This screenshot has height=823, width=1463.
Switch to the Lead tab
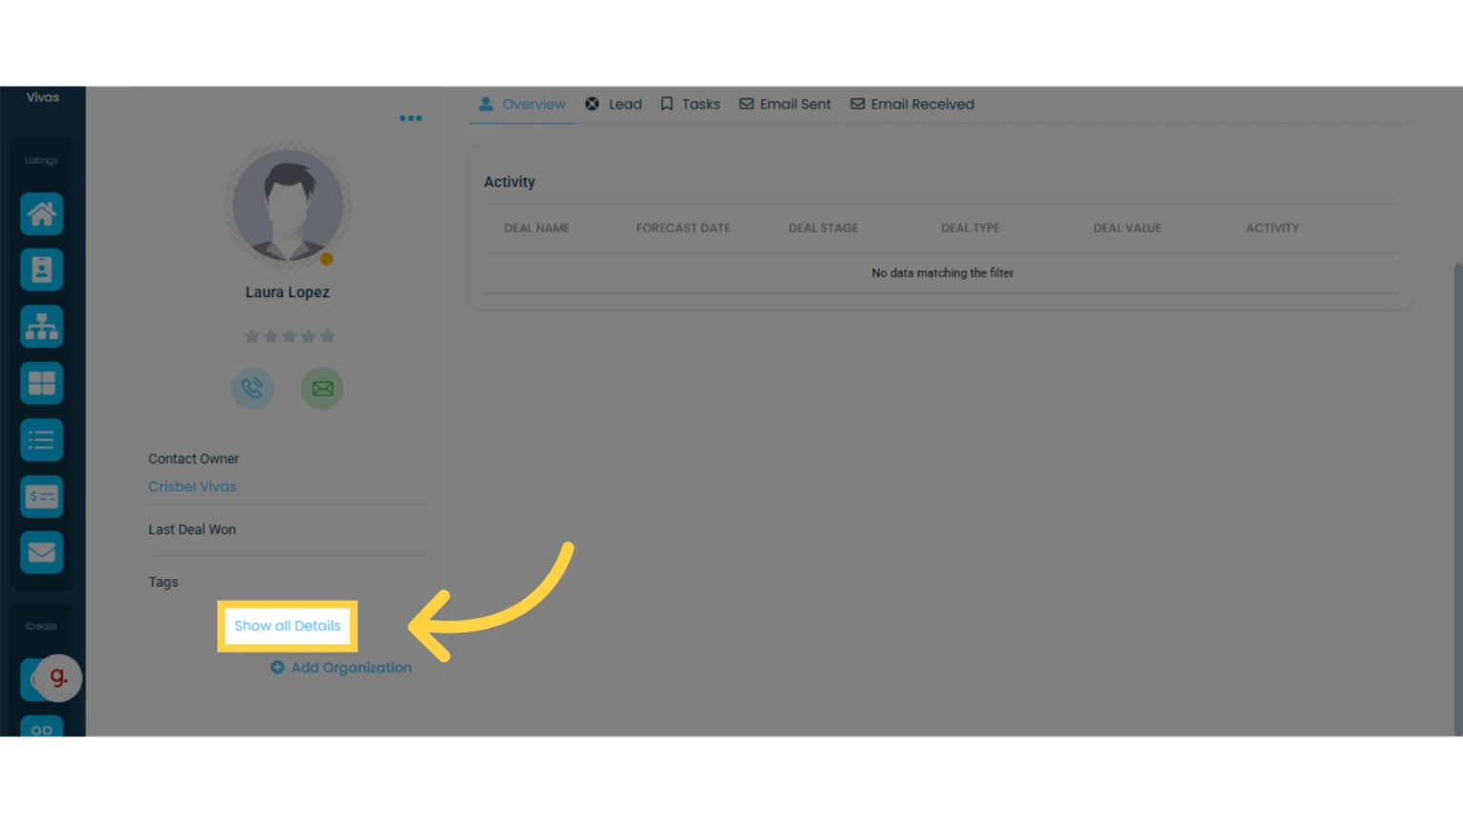click(613, 104)
